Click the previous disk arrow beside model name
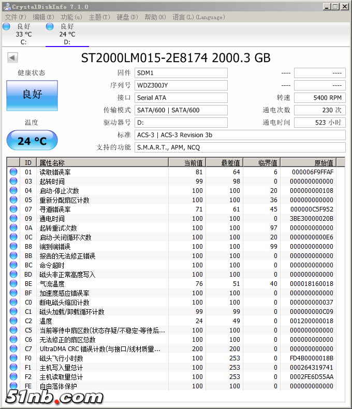 click(x=12, y=56)
